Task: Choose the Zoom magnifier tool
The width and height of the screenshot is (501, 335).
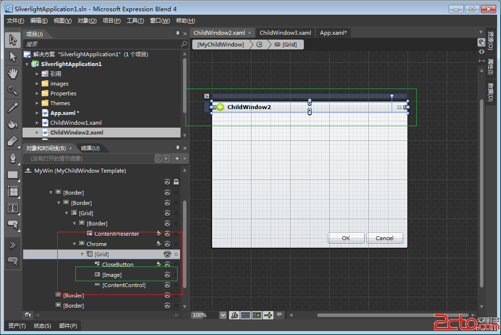Action: 13,90
